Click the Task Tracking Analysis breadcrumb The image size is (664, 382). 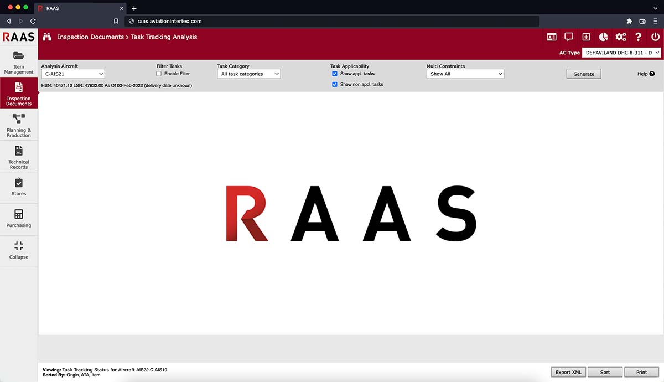click(x=164, y=37)
